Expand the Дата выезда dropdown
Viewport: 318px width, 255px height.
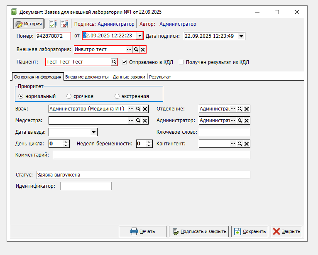point(93,132)
